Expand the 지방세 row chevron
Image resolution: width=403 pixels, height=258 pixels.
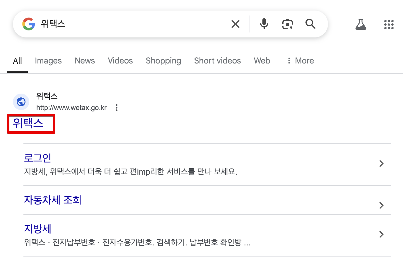[381, 234]
